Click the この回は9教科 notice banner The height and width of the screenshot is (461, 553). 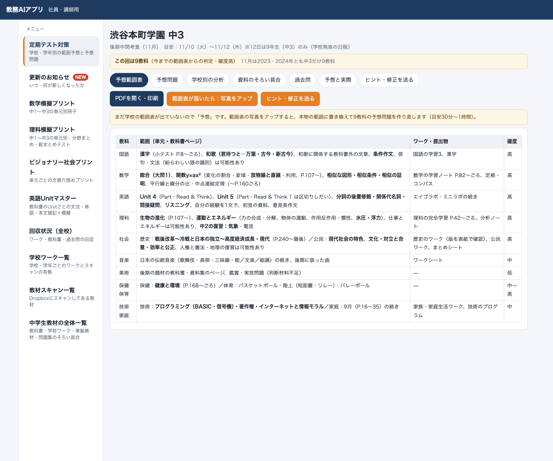pyautogui.click(x=319, y=61)
